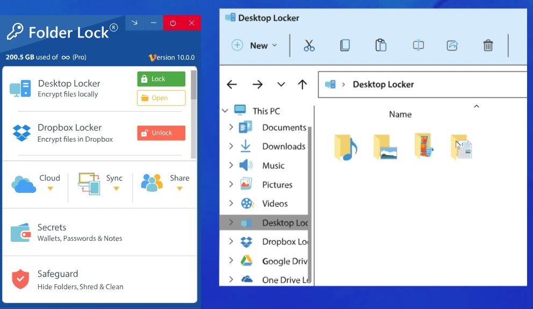Click the Delete trash icon
The width and height of the screenshot is (533, 309).
488,46
